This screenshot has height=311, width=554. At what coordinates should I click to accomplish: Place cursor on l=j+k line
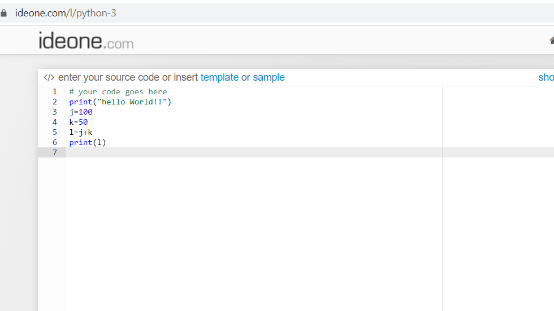tap(81, 132)
